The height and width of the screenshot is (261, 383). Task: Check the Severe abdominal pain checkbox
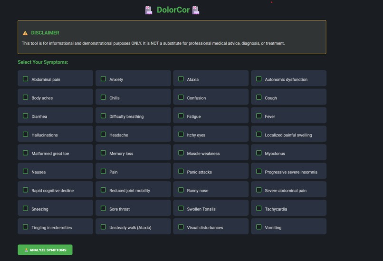[x=259, y=190]
